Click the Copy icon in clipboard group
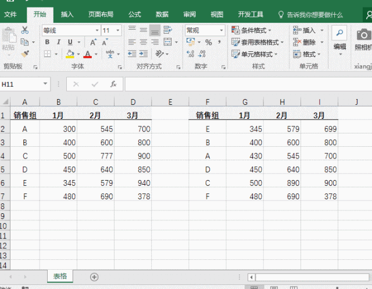The height and width of the screenshot is (289, 372). click(24, 42)
